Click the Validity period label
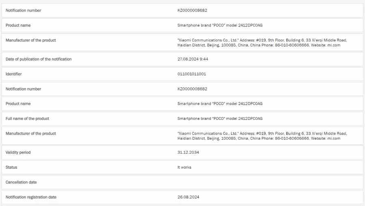 click(18, 152)
